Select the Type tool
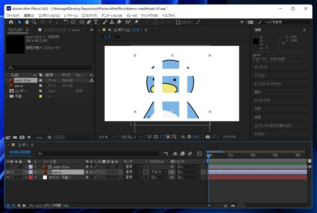The image size is (317, 213). click(x=96, y=22)
